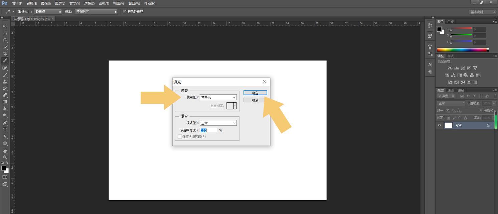Image resolution: width=498 pixels, height=214 pixels.
Task: Select the Crop tool
Action: (x=5, y=54)
